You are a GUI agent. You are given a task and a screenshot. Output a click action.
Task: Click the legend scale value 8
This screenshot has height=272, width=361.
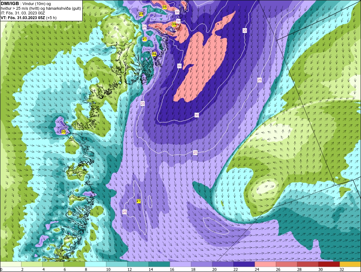pos(86,269)
